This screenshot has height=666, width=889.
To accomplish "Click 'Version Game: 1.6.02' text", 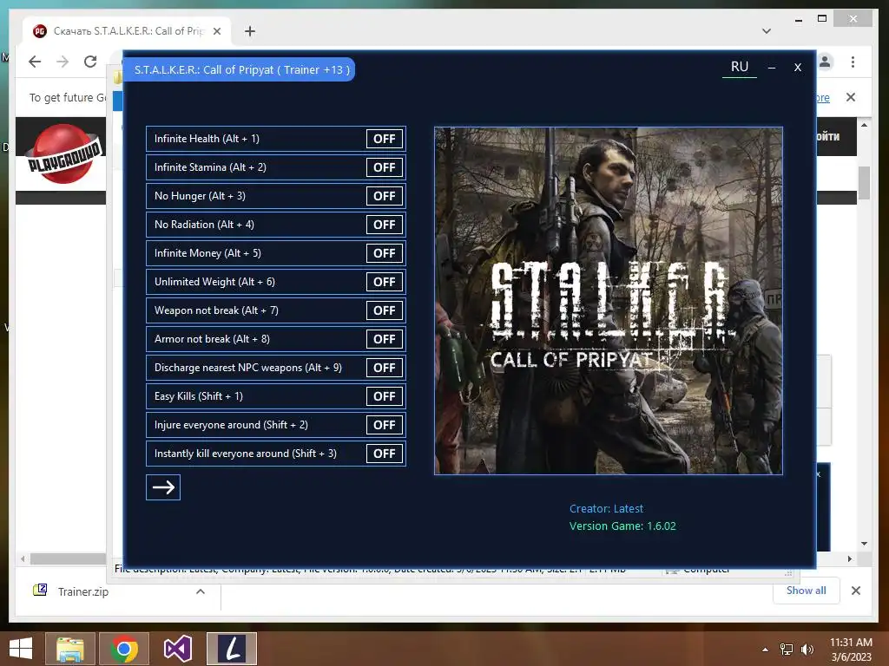I will [622, 526].
